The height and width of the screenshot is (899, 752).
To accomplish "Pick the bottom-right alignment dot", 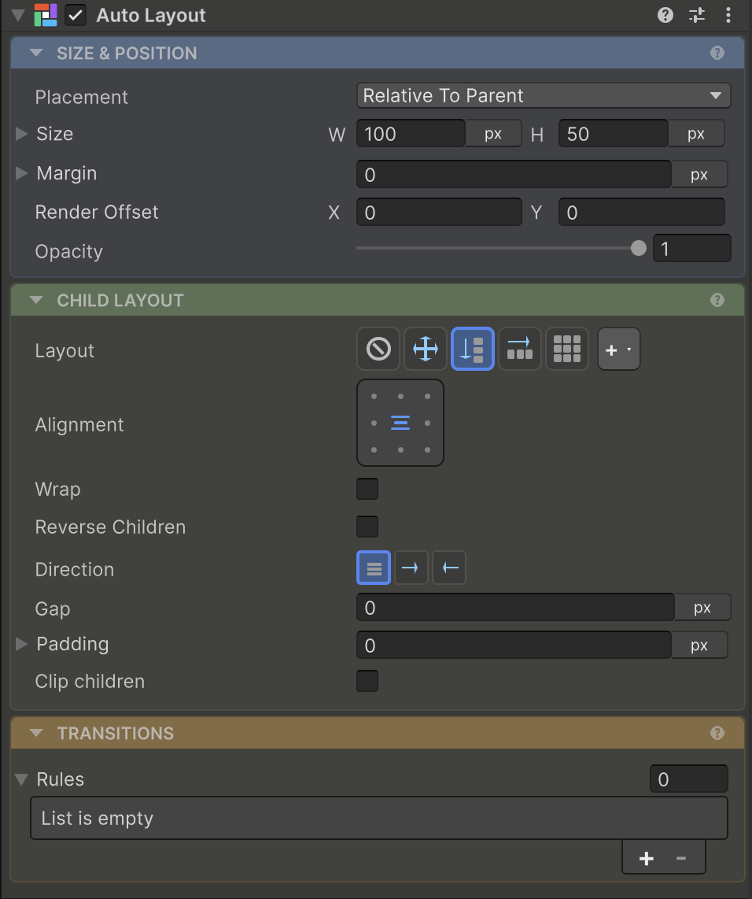I will [427, 450].
